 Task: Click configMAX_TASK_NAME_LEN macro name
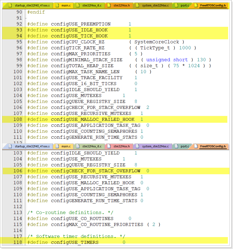coord(85,72)
